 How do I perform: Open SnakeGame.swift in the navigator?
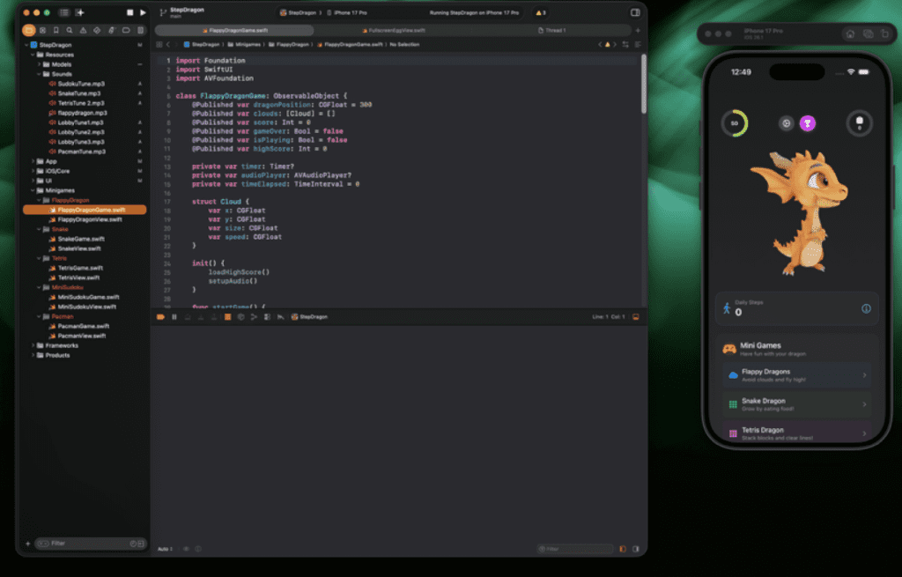point(79,239)
